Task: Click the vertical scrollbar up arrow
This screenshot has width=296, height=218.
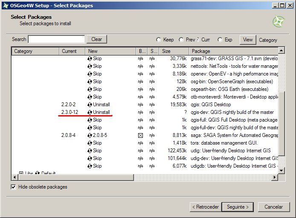Action: [281, 50]
